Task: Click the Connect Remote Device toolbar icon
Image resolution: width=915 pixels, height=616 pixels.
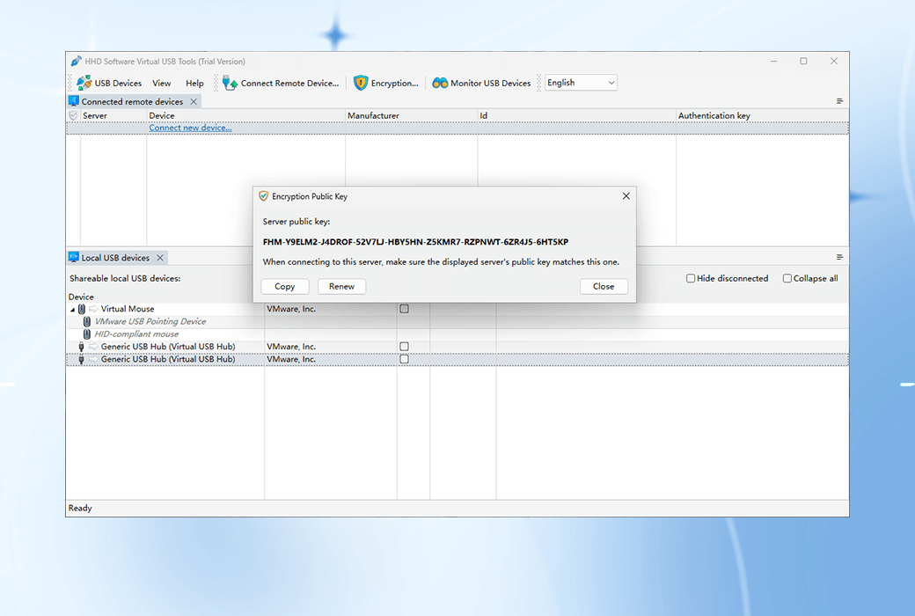Action: click(x=229, y=83)
